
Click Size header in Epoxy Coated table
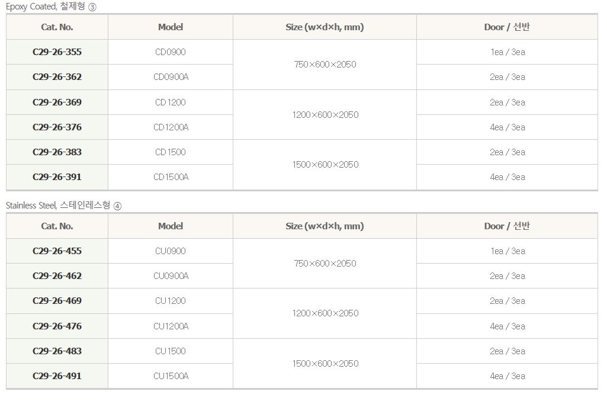pos(325,27)
